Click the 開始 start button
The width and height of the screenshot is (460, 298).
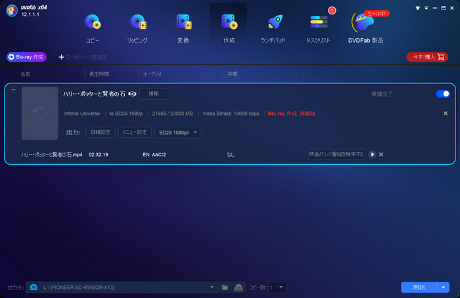point(419,287)
